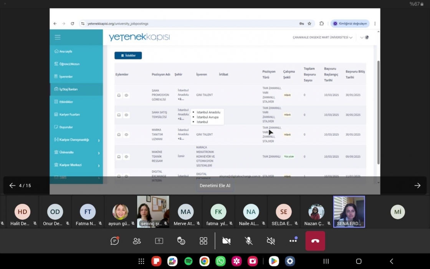
Task: View the MAKİNE TEKNİK RESSAM posting eye icon
Action: [126, 157]
